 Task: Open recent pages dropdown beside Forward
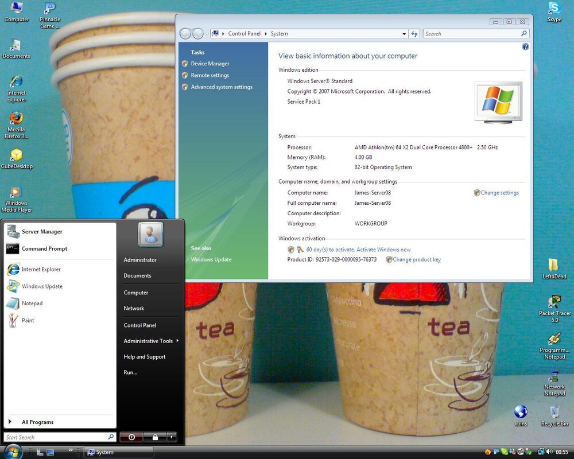[x=207, y=34]
